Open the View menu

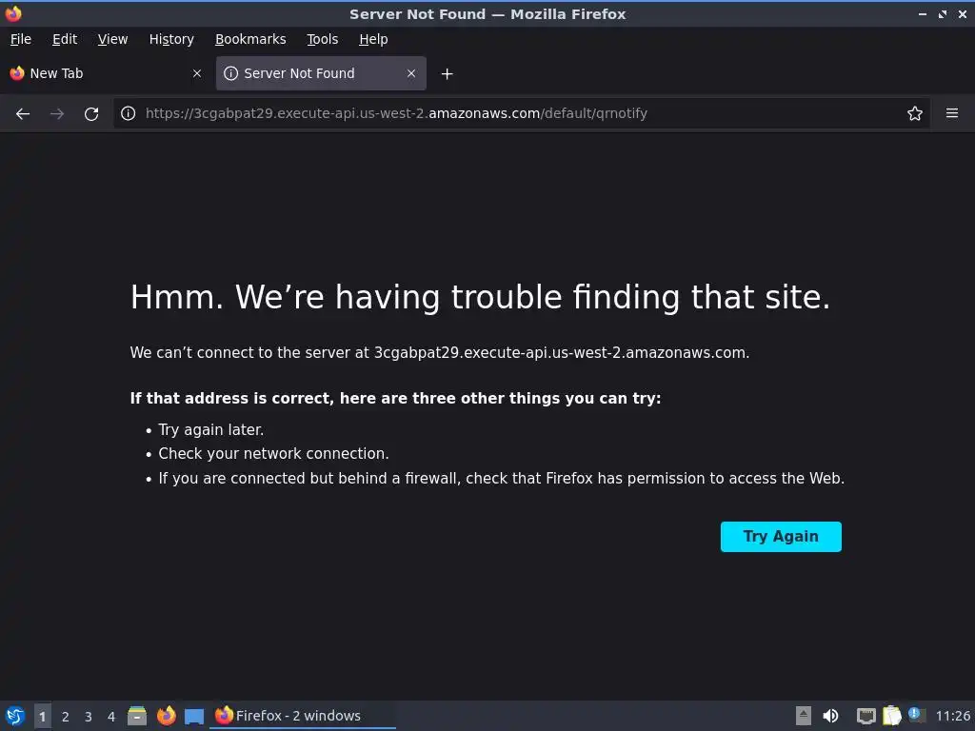(112, 39)
